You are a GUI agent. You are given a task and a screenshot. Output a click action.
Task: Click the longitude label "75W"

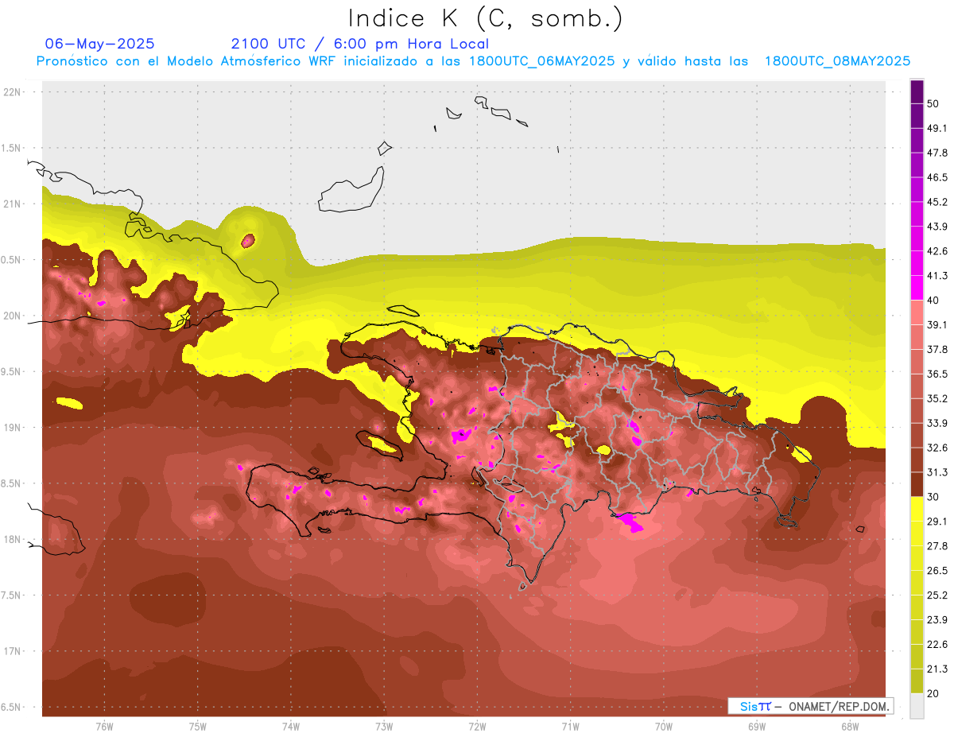(x=198, y=726)
